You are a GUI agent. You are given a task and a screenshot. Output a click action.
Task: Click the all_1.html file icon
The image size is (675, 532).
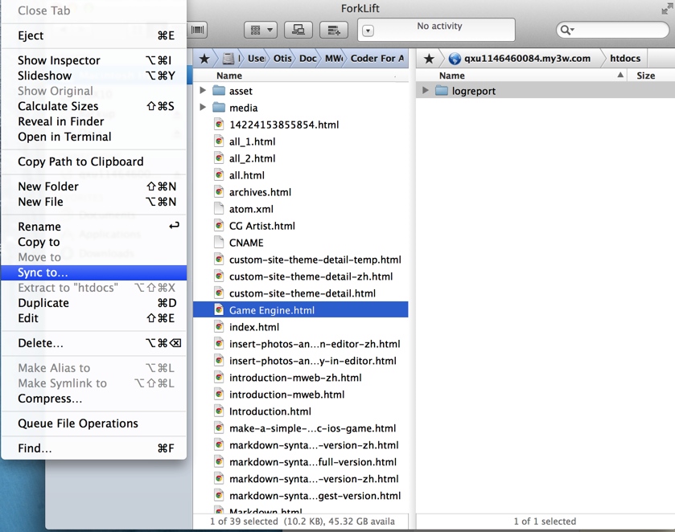coord(219,141)
